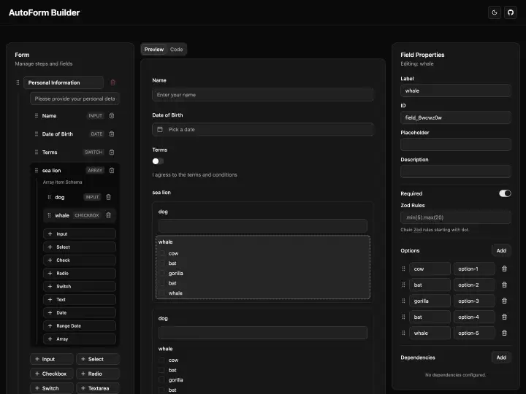Delete the option-4 bat option

tap(504, 317)
